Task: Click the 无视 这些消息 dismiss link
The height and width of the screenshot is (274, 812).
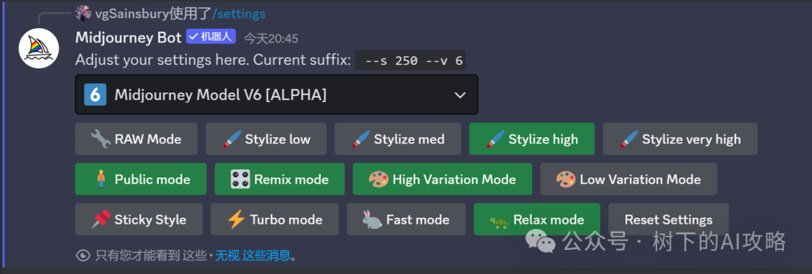Action: point(253,255)
